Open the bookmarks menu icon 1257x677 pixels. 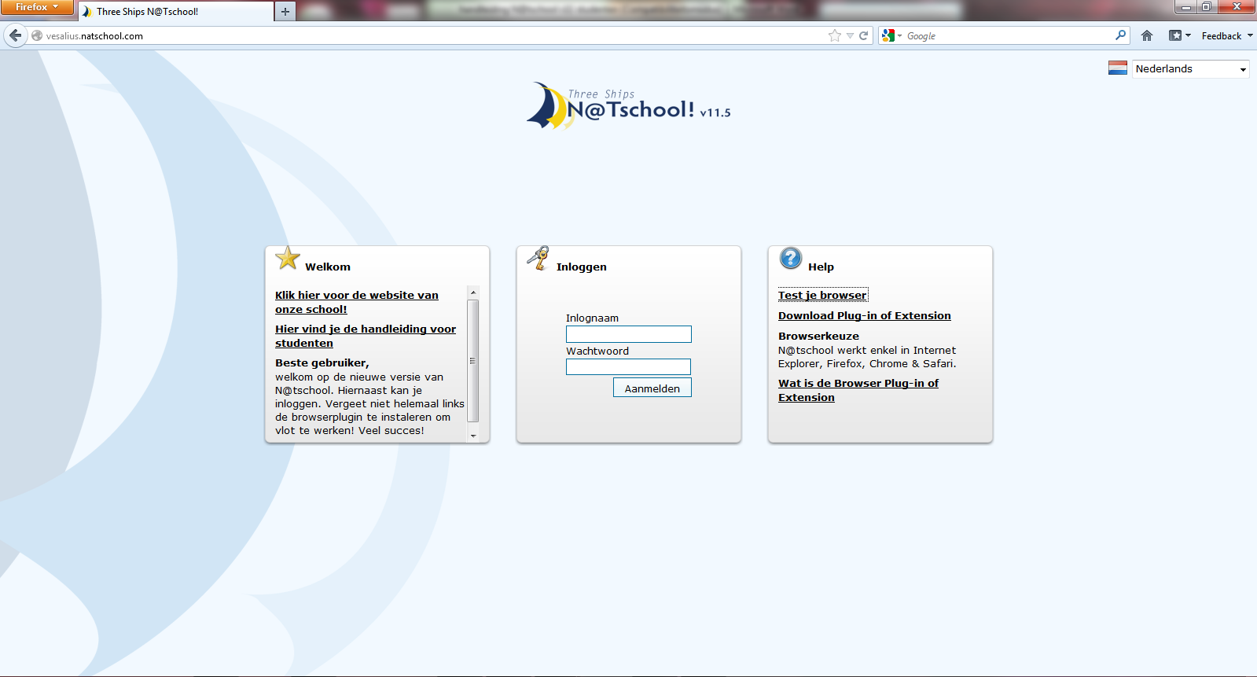coord(1179,35)
